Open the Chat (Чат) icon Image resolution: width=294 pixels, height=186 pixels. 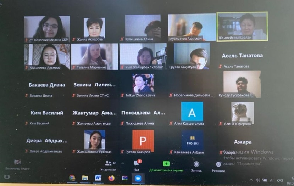136,163
